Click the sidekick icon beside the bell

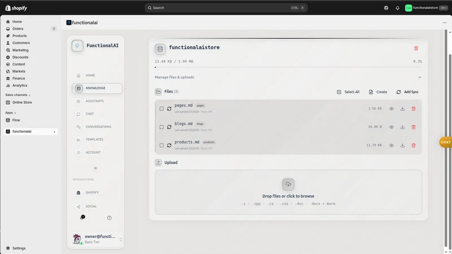click(x=386, y=8)
